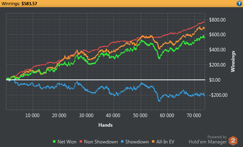Screen dimensions: 243x147
Task: Select the Showdown legend label
Action: point(137,141)
